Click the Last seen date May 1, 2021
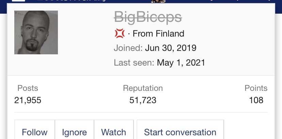 (181, 62)
